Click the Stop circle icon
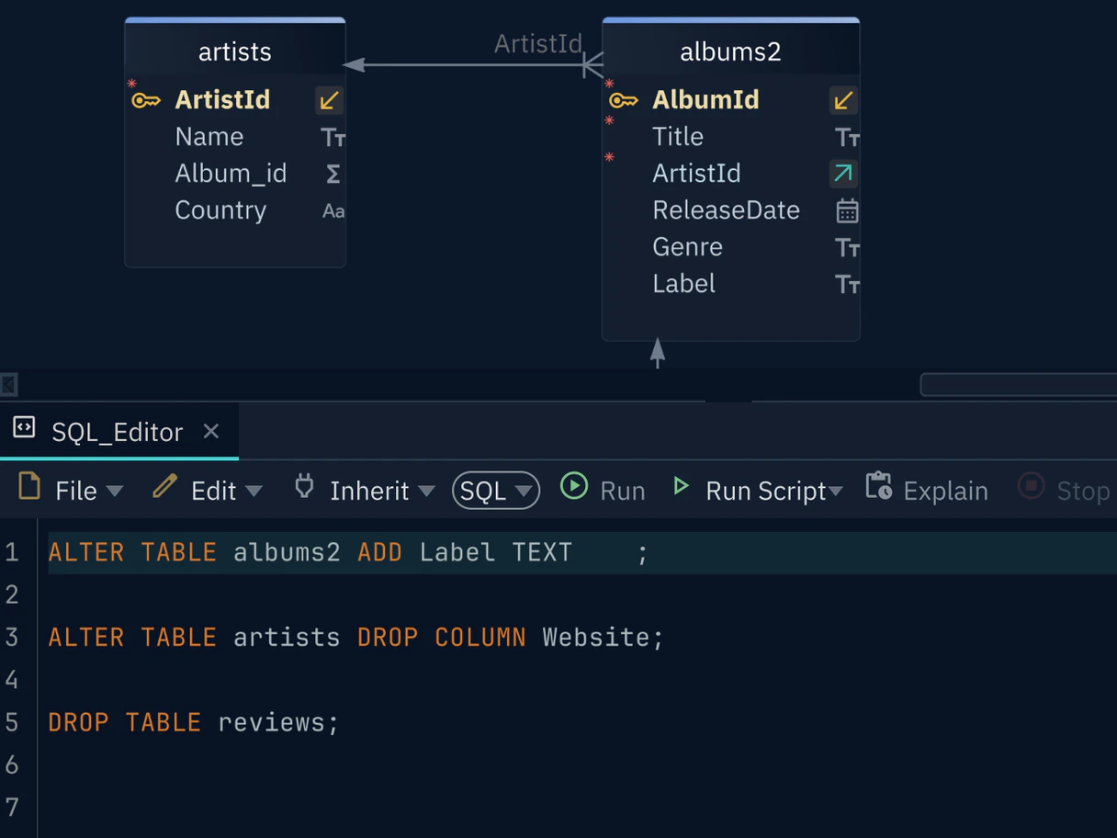The width and height of the screenshot is (1117, 838). click(1032, 486)
